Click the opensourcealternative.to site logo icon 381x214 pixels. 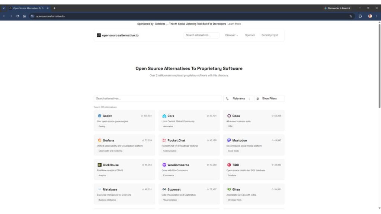[x=99, y=35]
